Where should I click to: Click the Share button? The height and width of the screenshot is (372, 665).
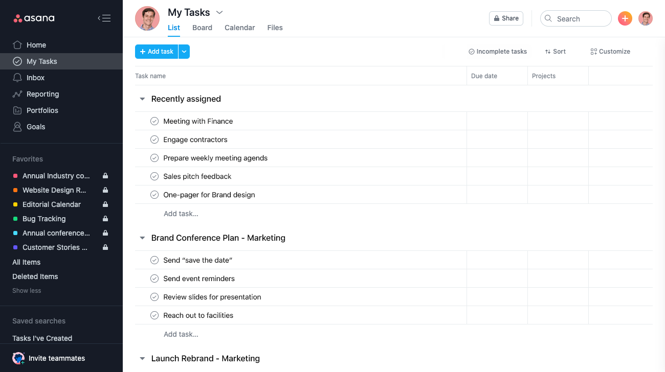point(506,18)
